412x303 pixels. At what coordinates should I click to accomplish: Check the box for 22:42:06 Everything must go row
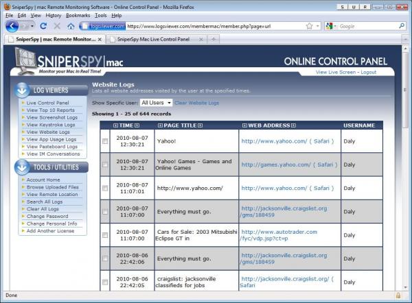pos(105,258)
